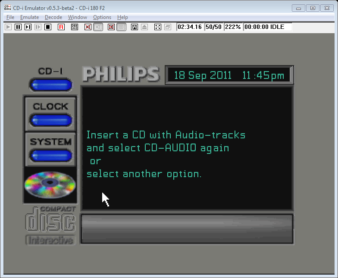Click the date and time display
The width and height of the screenshot is (338, 278).
pyautogui.click(x=229, y=75)
